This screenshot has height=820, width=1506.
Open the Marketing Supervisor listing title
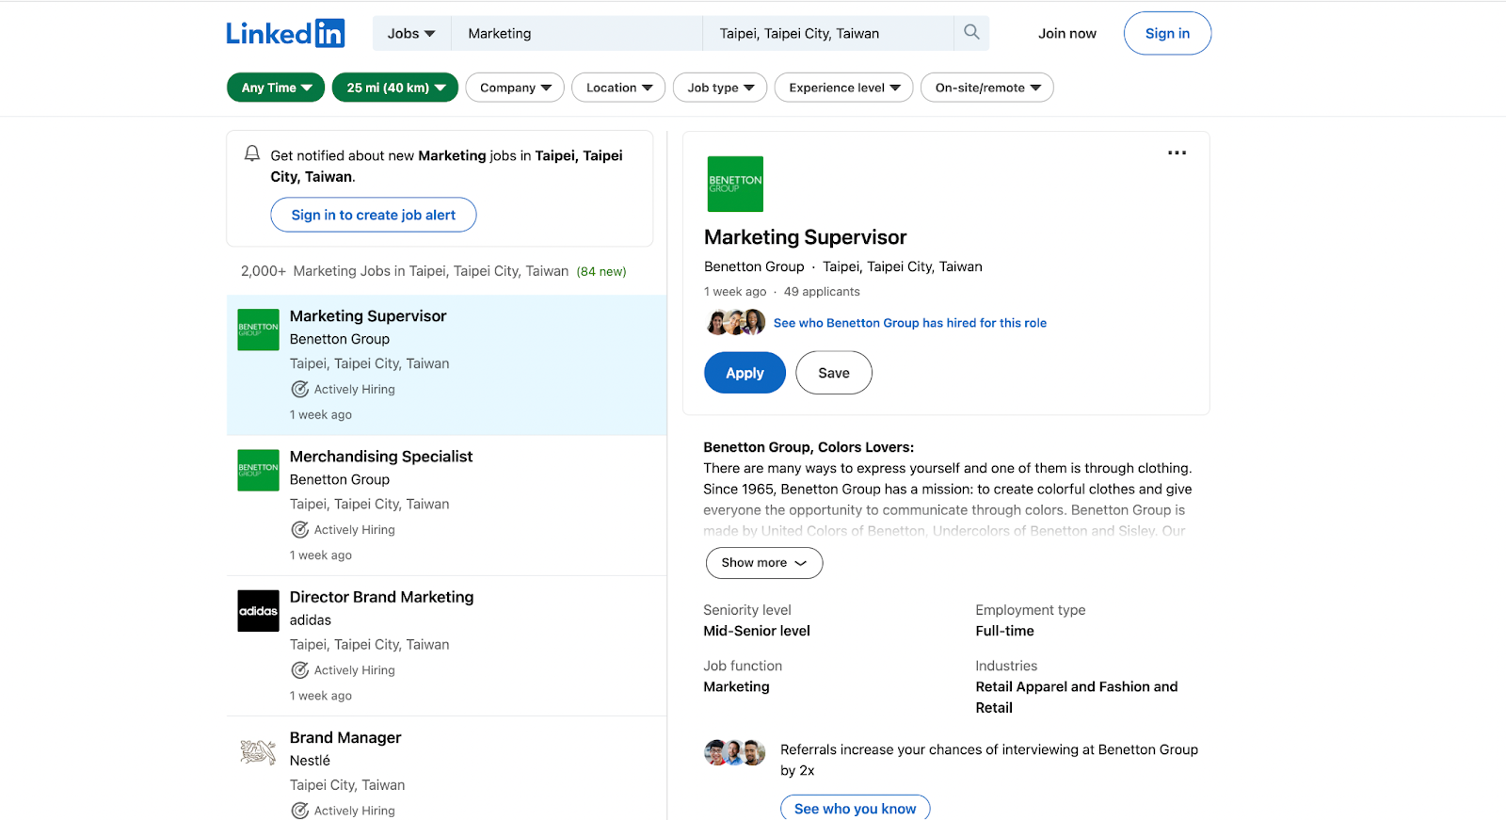pyautogui.click(x=368, y=316)
